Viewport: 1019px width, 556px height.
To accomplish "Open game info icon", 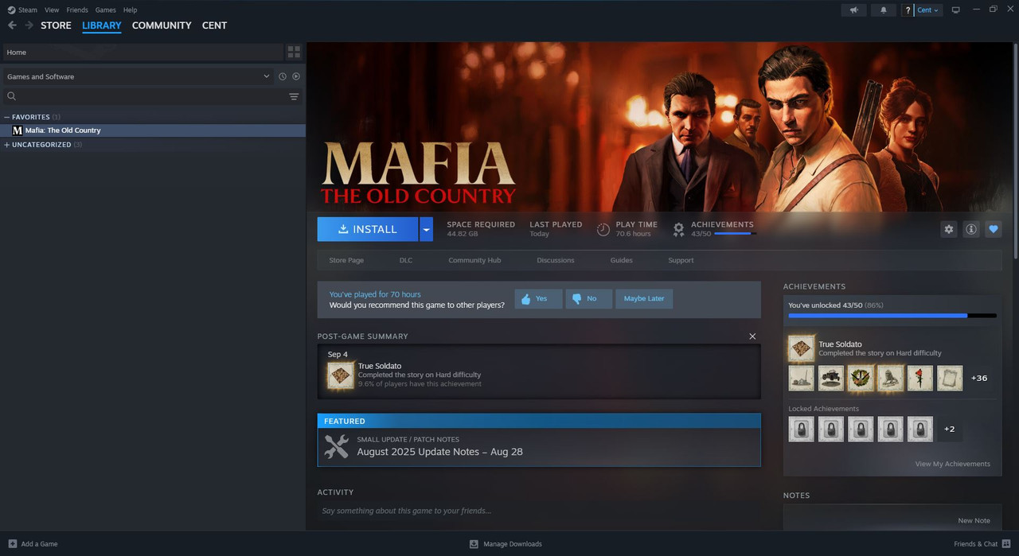I will (x=970, y=229).
